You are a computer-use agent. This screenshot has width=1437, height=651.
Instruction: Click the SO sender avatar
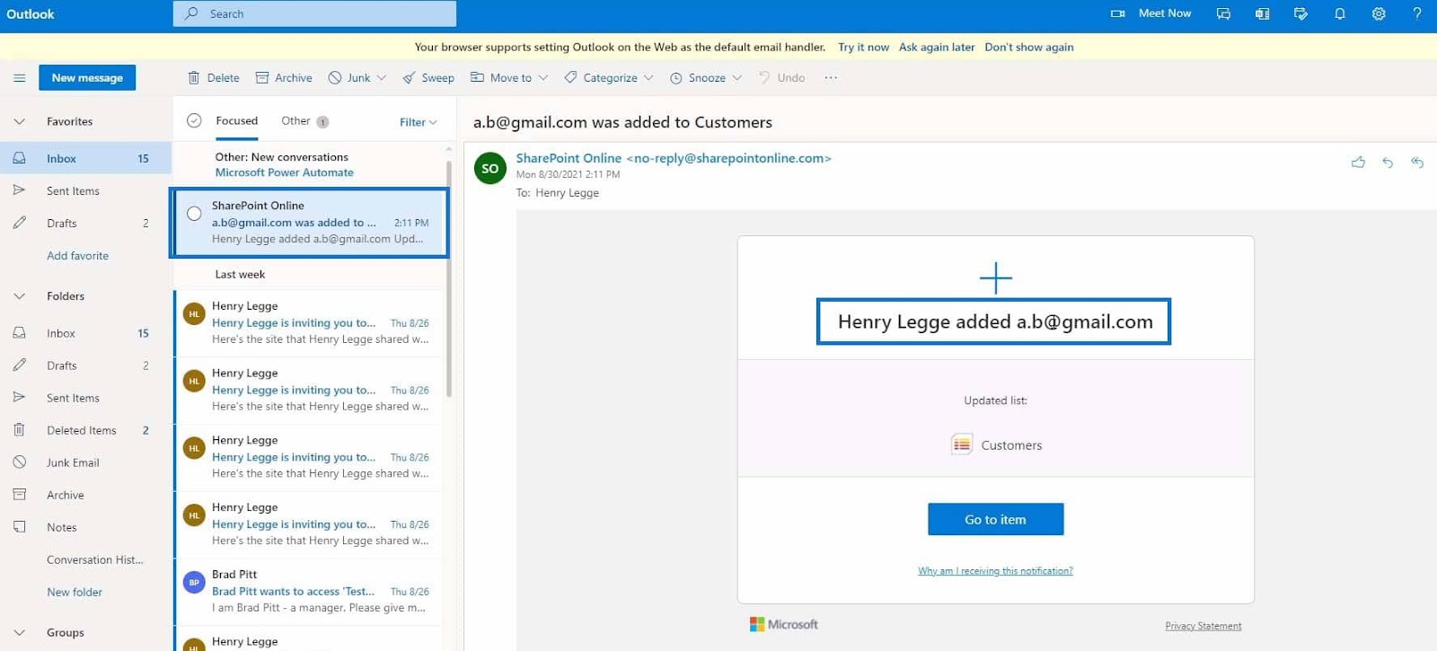click(490, 168)
